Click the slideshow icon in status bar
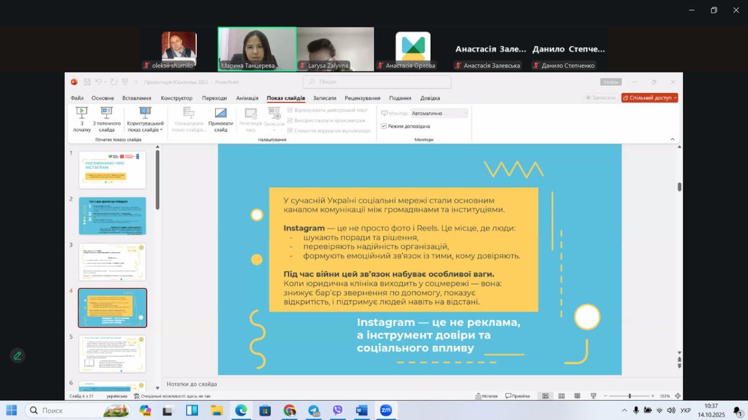748x420 pixels. 593,396
